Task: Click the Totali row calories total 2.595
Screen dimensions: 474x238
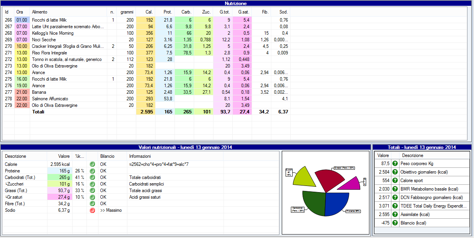Action: click(x=146, y=112)
